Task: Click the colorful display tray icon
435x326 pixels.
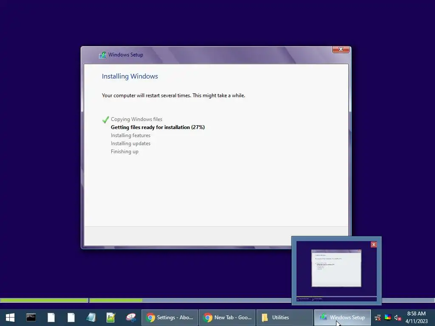Action: click(388, 318)
